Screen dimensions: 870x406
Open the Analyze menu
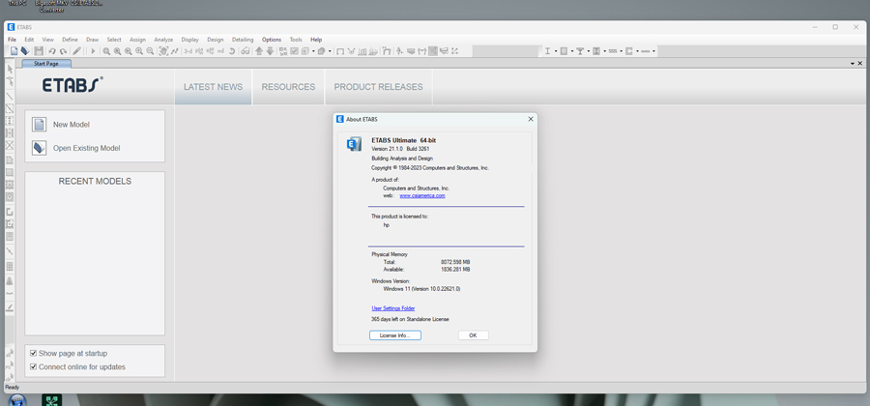[163, 40]
